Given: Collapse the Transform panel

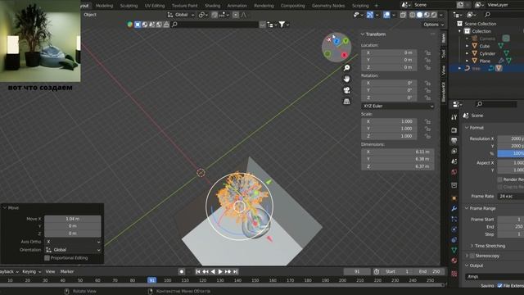Looking at the screenshot, I should point(362,34).
